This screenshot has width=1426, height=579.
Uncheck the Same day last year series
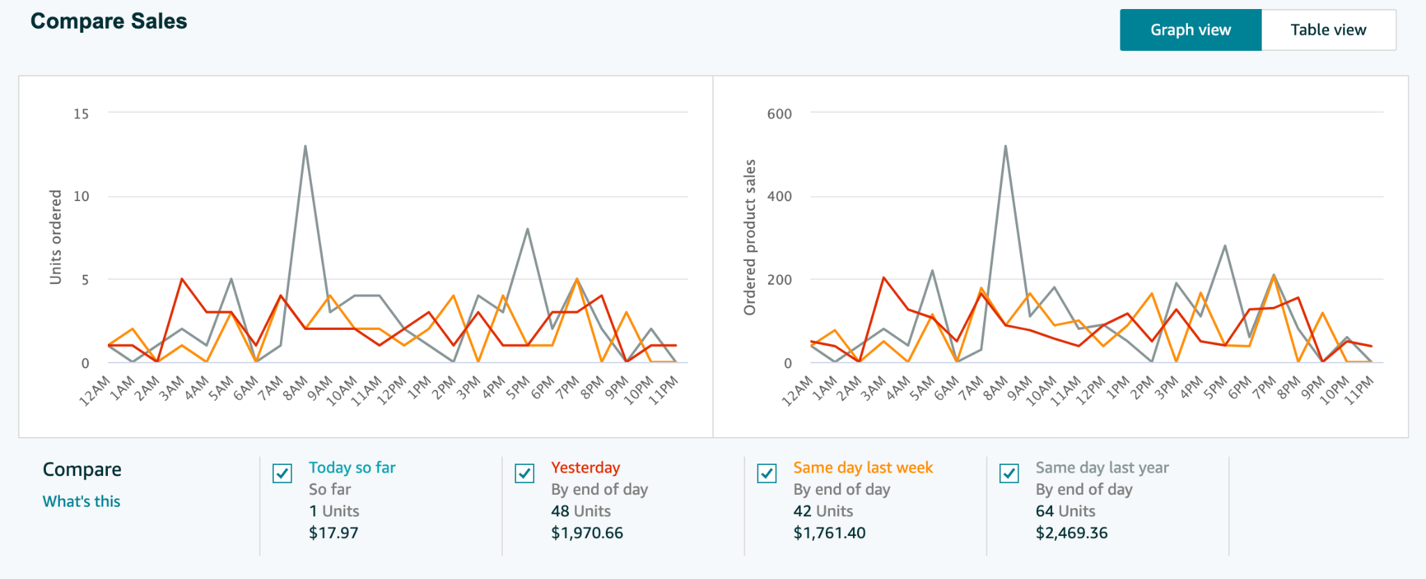pyautogui.click(x=1009, y=474)
